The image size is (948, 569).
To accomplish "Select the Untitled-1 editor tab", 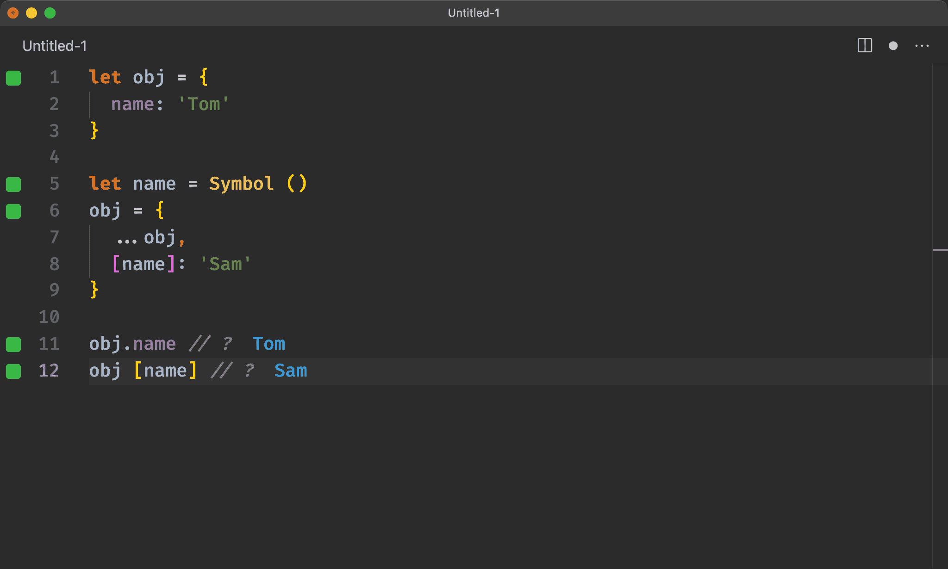I will pyautogui.click(x=54, y=46).
